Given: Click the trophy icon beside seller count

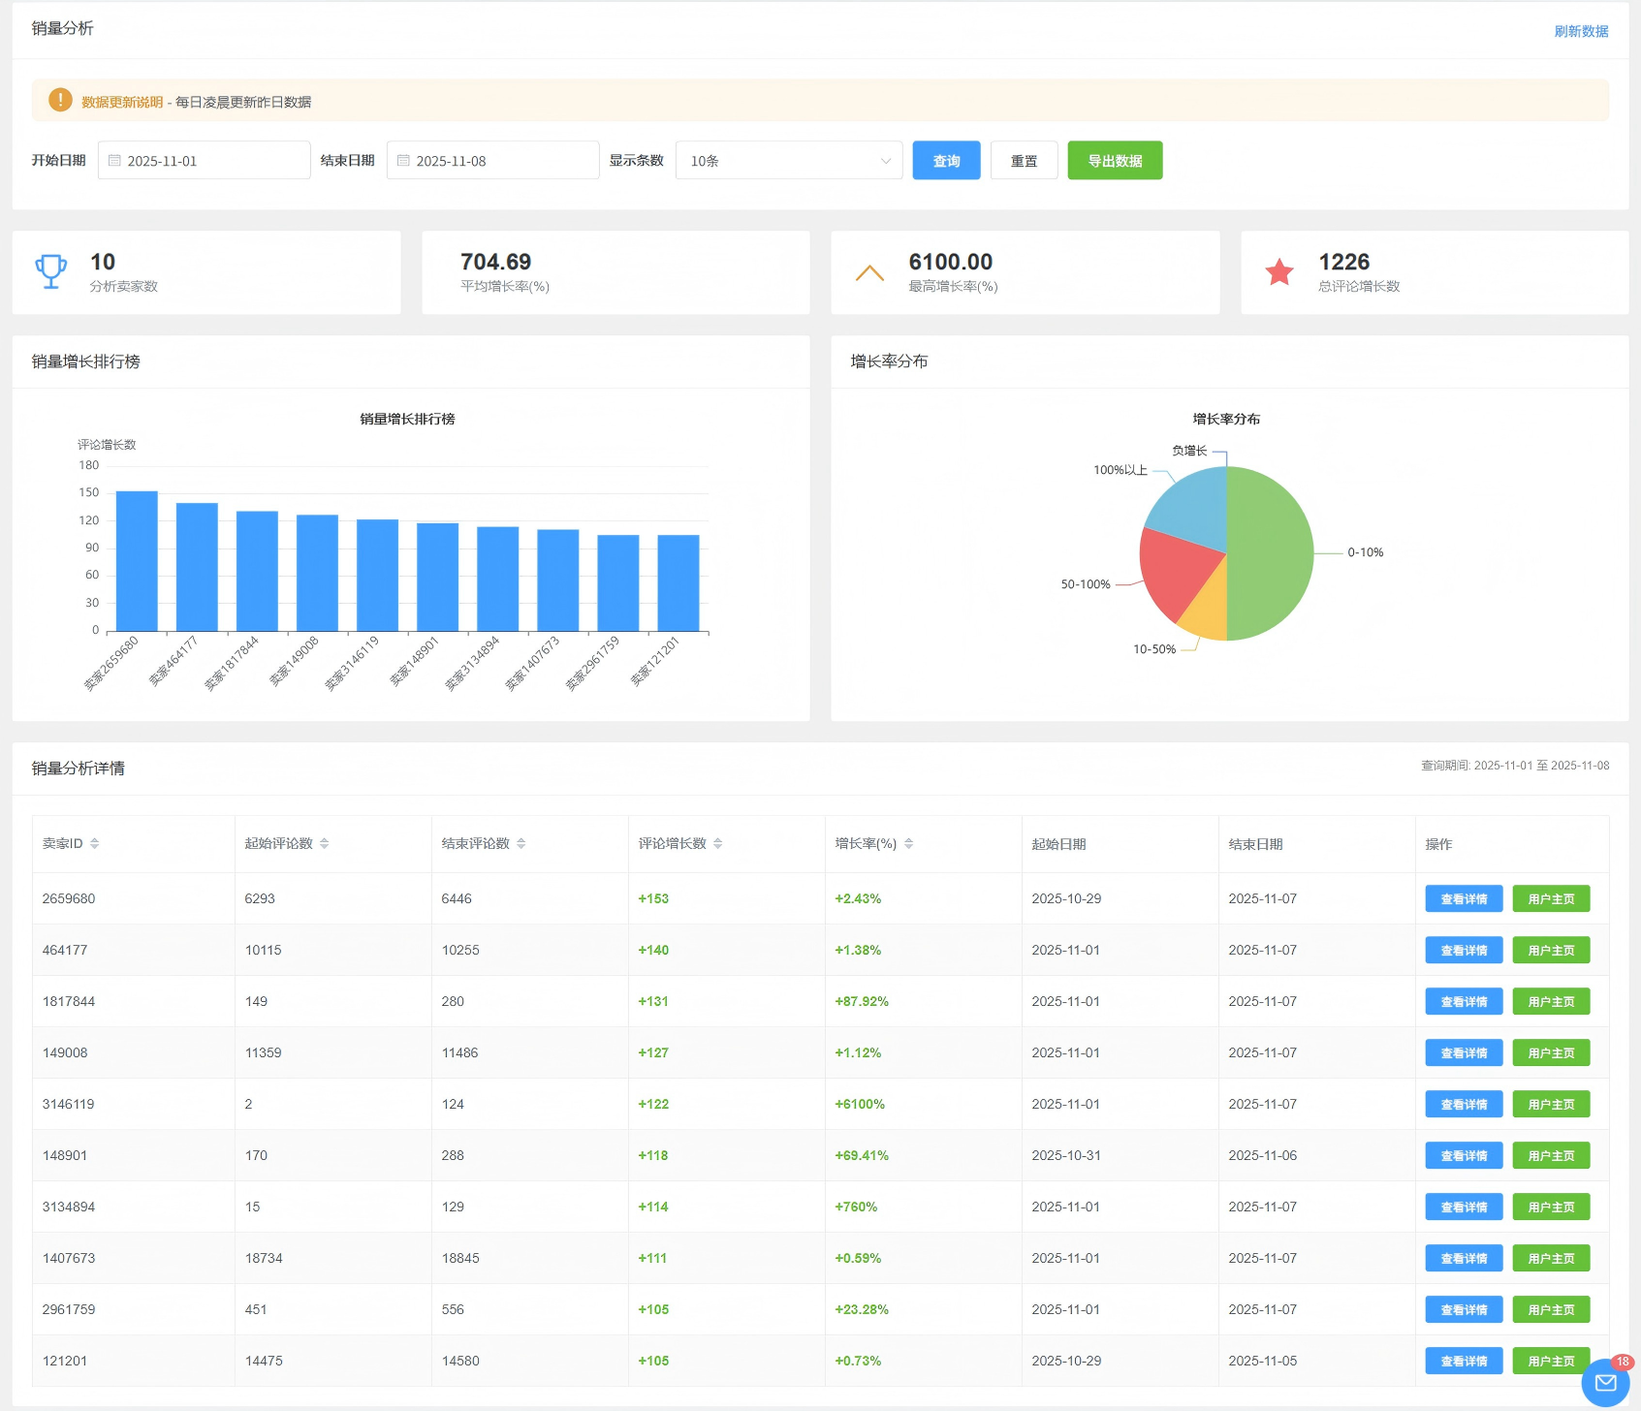Looking at the screenshot, I should [x=50, y=271].
